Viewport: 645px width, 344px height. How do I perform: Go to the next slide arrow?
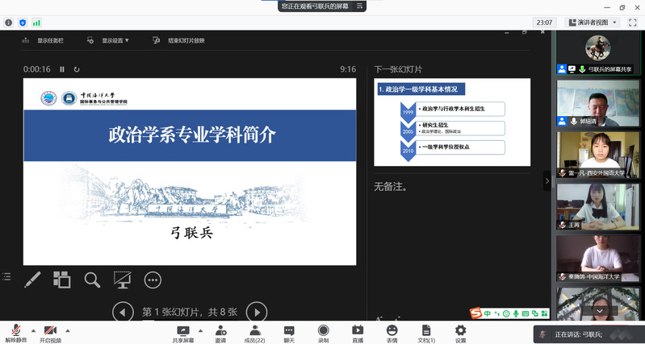(256, 312)
